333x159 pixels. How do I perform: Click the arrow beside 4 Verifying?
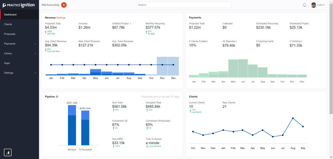click(x=302, y=41)
